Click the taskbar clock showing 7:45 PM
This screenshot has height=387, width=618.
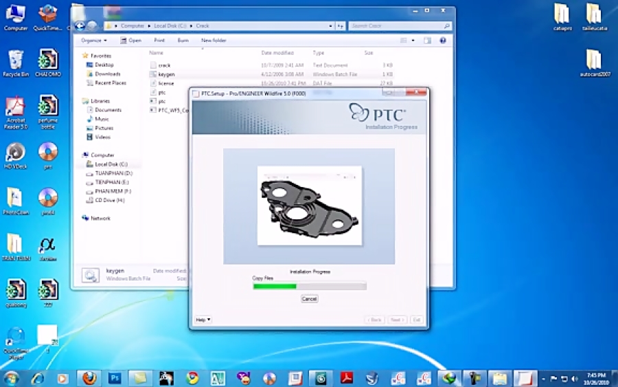(596, 379)
